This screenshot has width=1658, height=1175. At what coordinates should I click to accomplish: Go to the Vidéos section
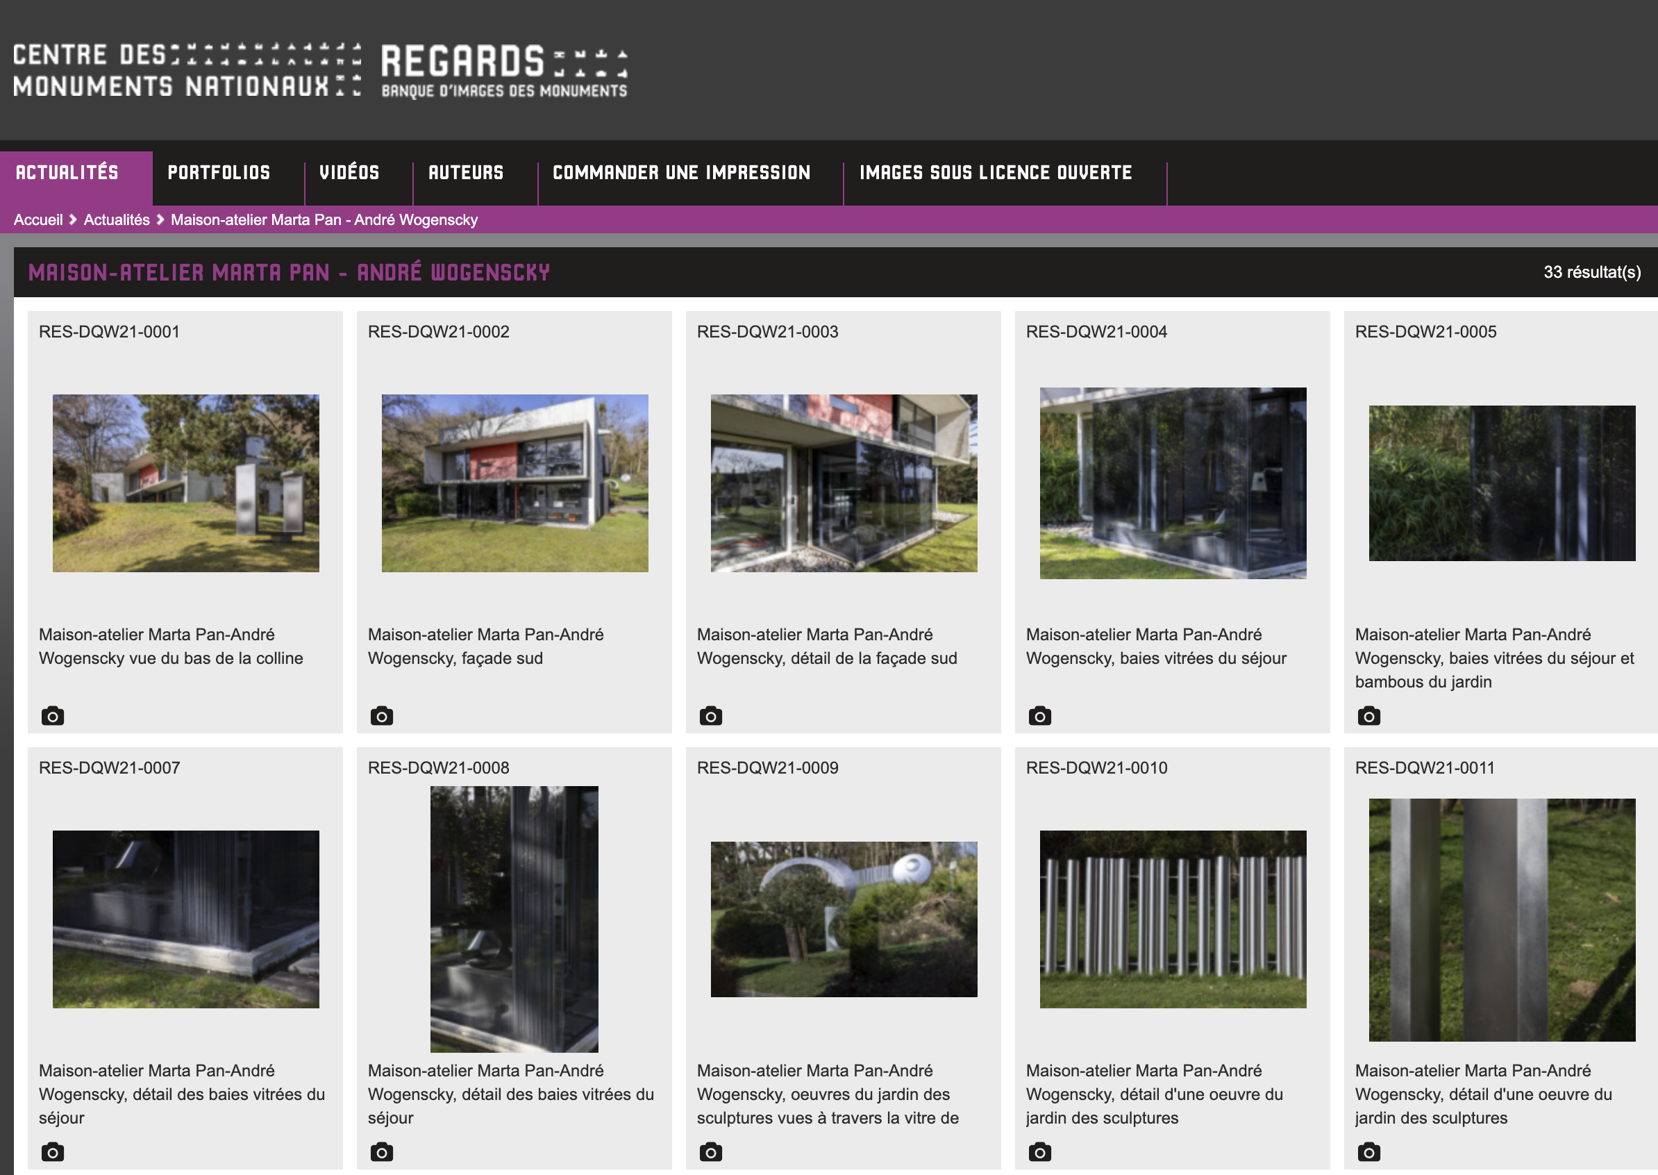coord(349,173)
